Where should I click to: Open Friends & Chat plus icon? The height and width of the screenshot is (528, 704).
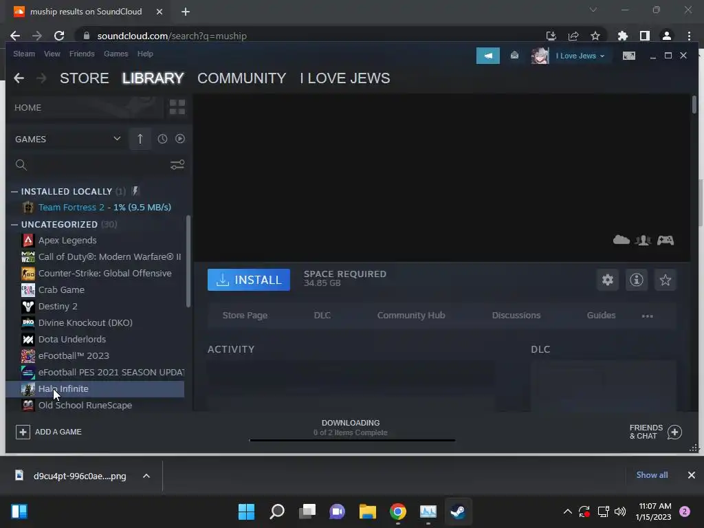(x=674, y=432)
